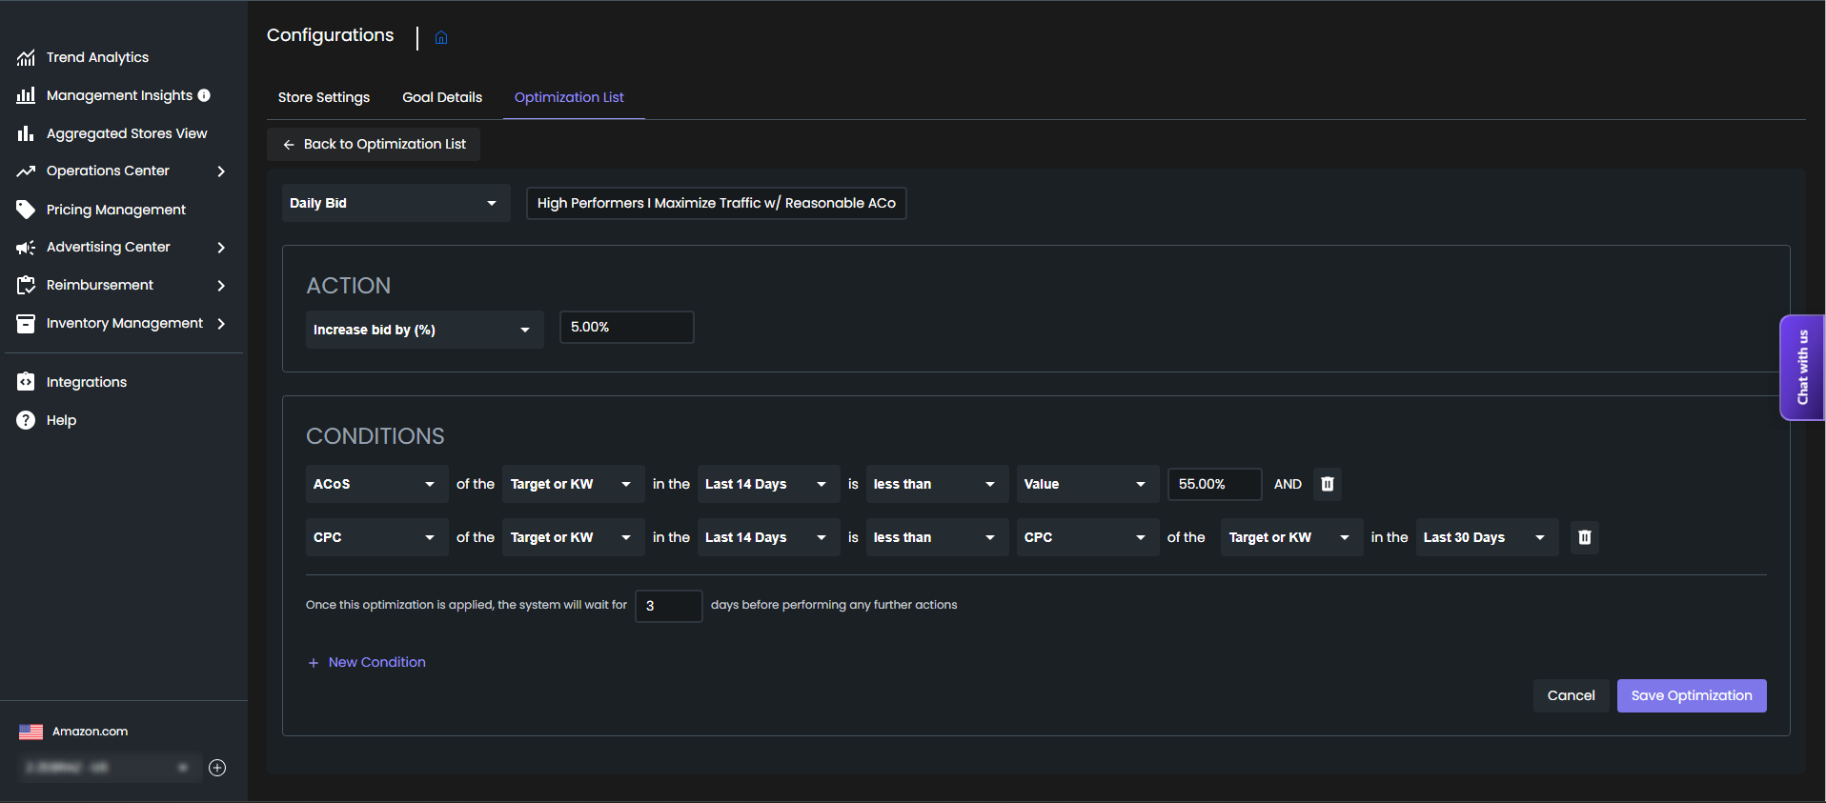This screenshot has width=1826, height=803.
Task: Open Pricing Management menu item
Action: tap(116, 210)
